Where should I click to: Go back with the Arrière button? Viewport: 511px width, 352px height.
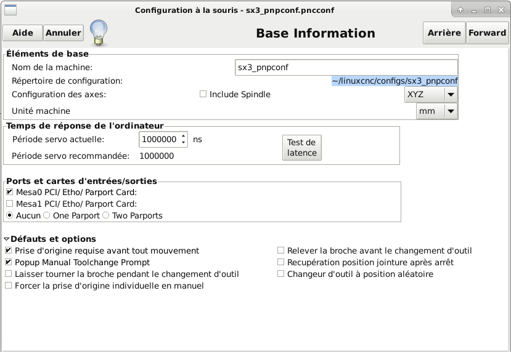444,33
